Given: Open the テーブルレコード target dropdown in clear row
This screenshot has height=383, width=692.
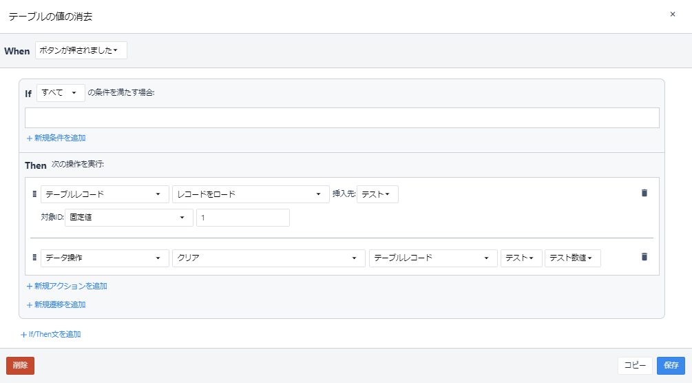Looking at the screenshot, I should click(x=433, y=258).
